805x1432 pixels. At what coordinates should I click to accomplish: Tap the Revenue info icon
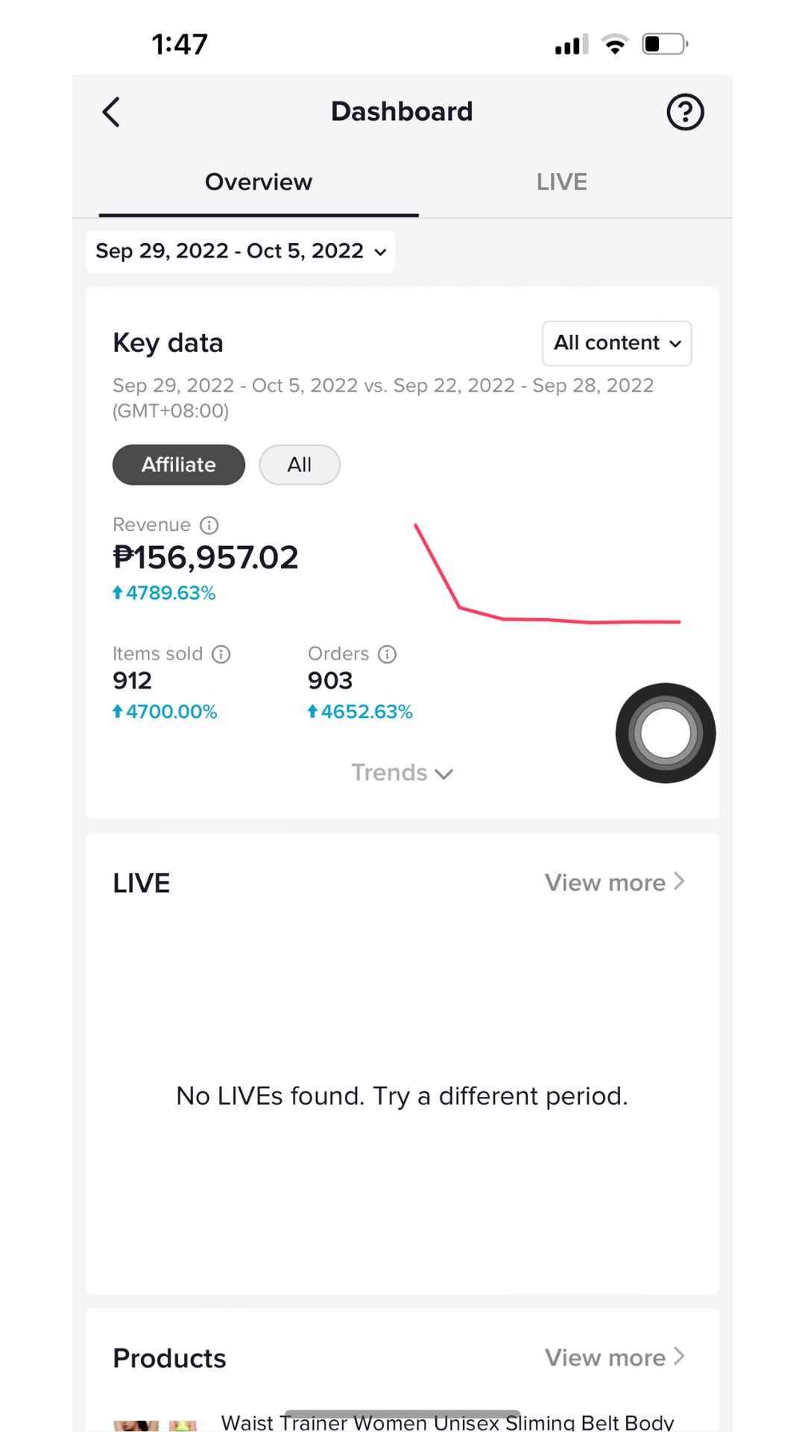(209, 525)
